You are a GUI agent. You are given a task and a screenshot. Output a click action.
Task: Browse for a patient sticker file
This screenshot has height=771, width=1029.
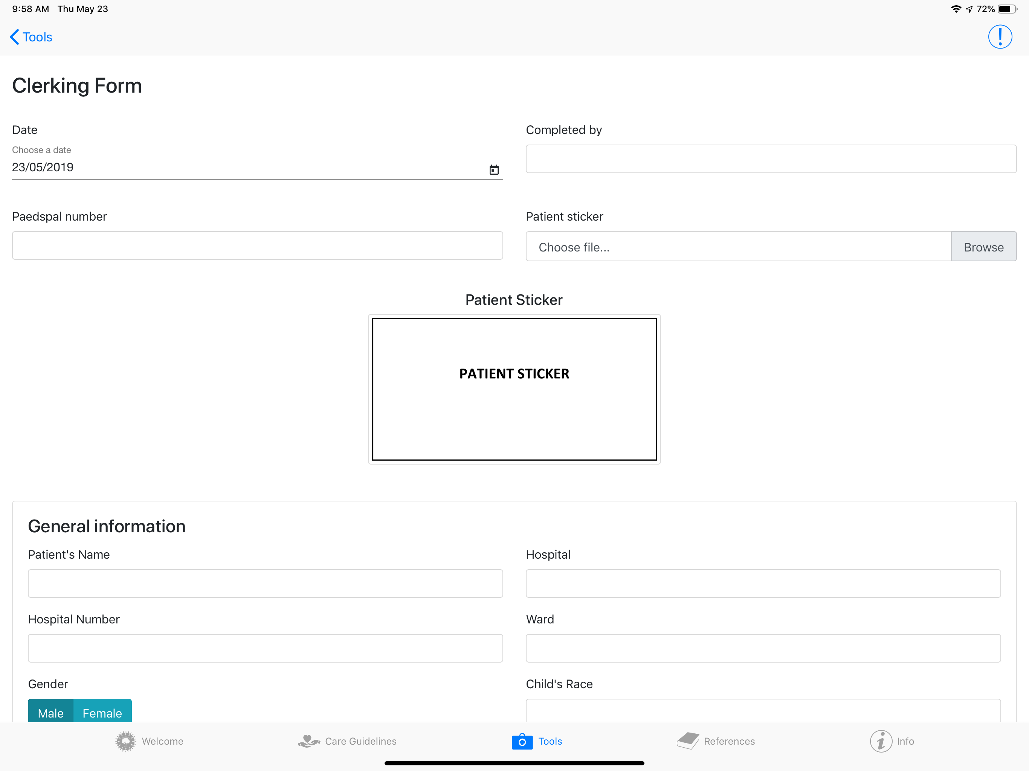pos(983,247)
